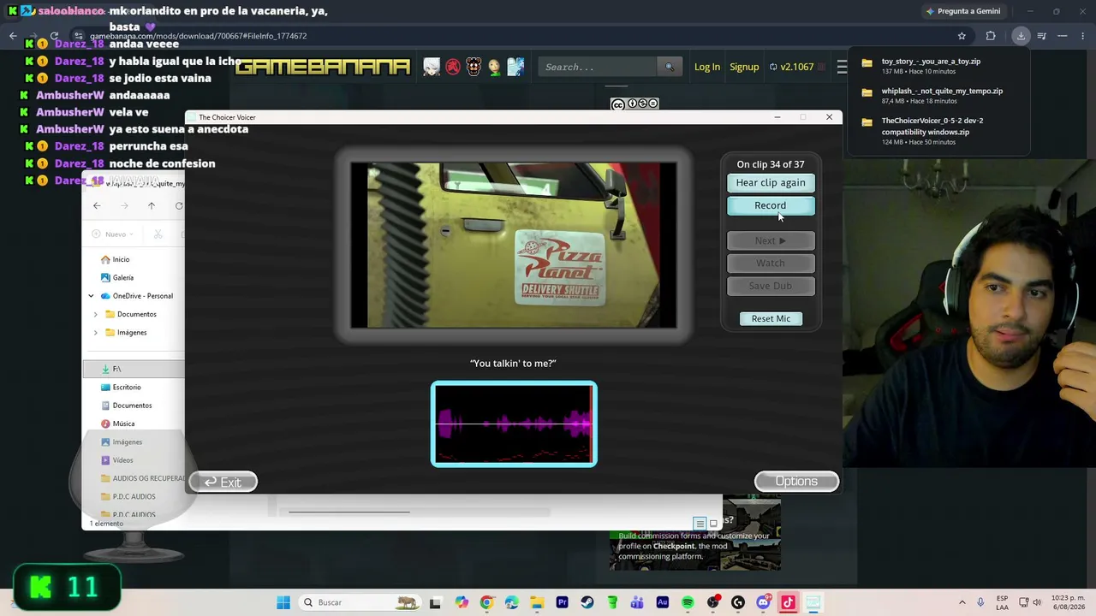Open whiplash_-_not_quite_my_tempo.zip download
The width and height of the screenshot is (1096, 616).
pos(938,96)
